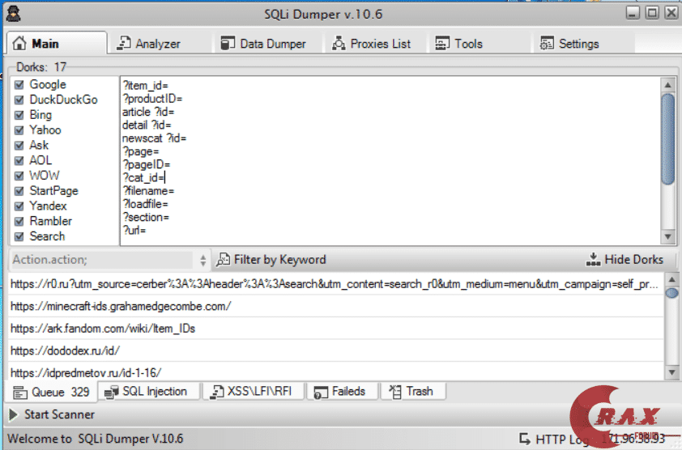Screen dimensions: 682x450
Task: Uncheck the DuckDuckGo search engine
Action: [x=19, y=100]
